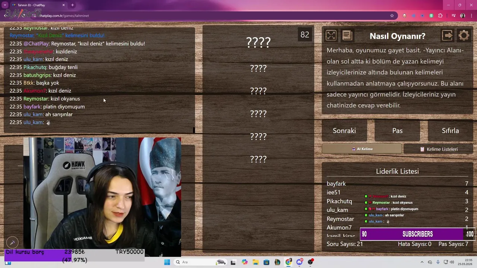Open Chrome from the taskbar
Viewport: 477px width, 268px height.
tap(288, 262)
